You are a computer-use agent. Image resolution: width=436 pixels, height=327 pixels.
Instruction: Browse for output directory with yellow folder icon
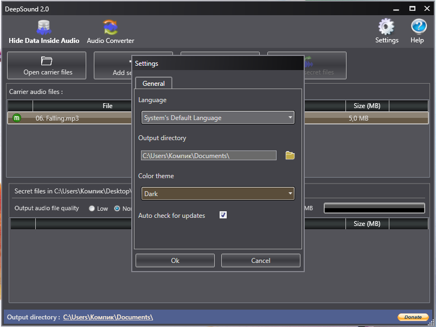tap(290, 155)
